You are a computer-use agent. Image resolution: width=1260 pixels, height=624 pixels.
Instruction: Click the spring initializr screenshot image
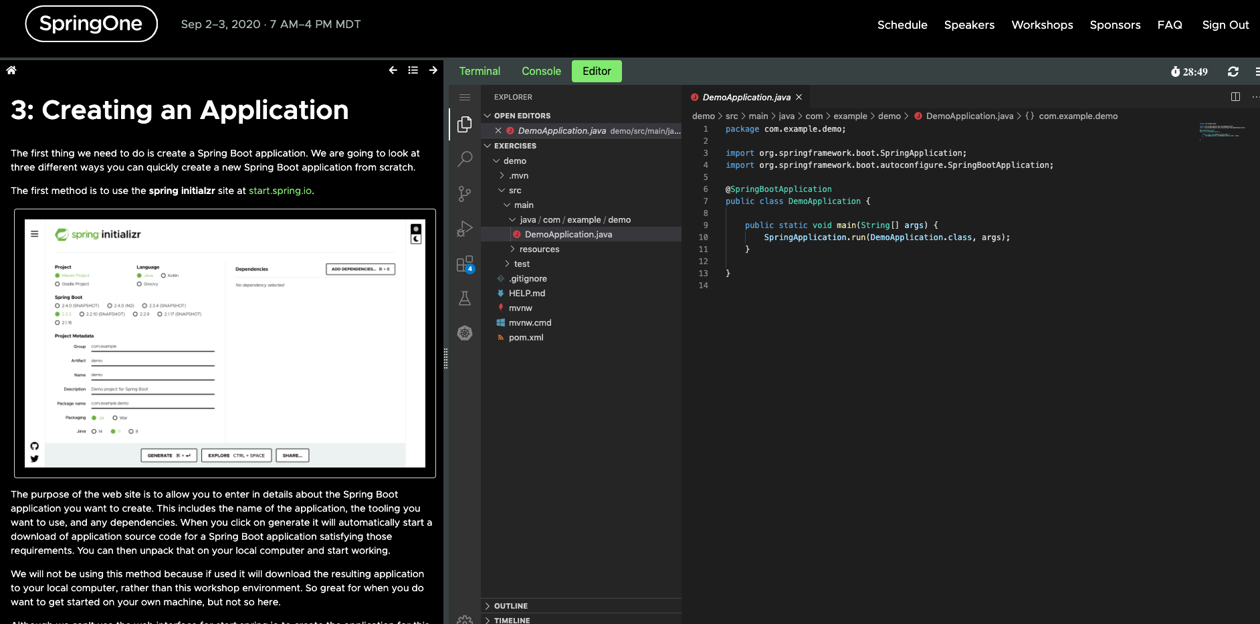pyautogui.click(x=225, y=343)
